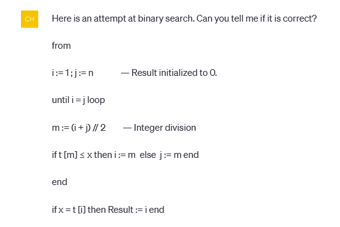This screenshot has height=227, width=340.
Task: Click 'Result := i end' text
Action: 136,210
